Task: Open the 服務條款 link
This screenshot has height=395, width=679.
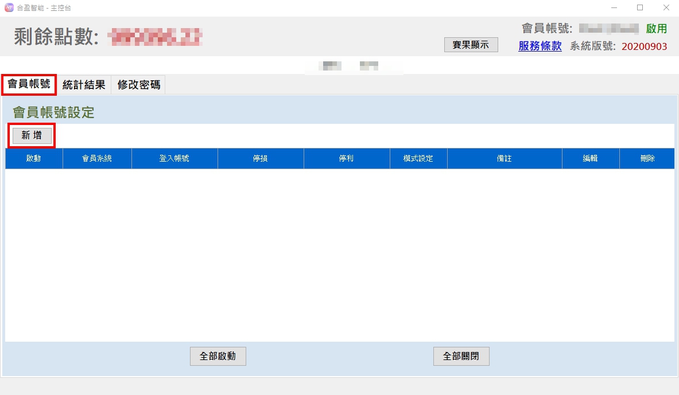Action: (540, 46)
